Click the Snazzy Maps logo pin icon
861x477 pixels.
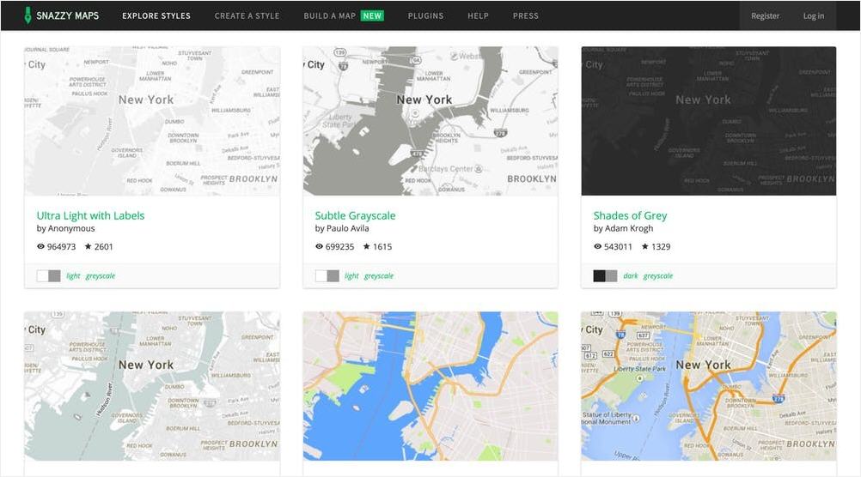tap(28, 15)
